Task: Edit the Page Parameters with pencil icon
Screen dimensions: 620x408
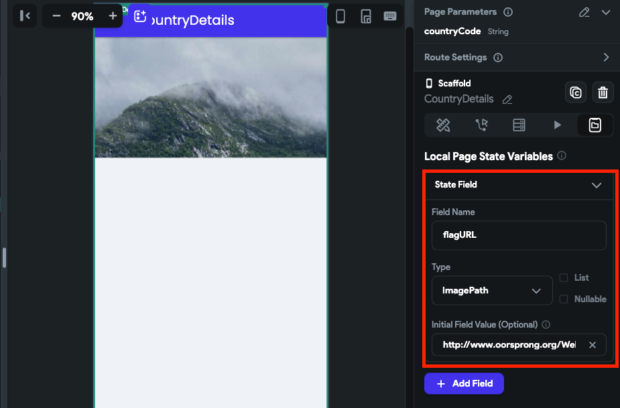Action: click(584, 12)
